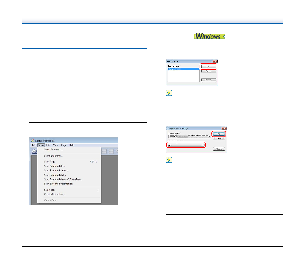
Task: Close the Configure Device Settings dialog
Action: coord(224,128)
